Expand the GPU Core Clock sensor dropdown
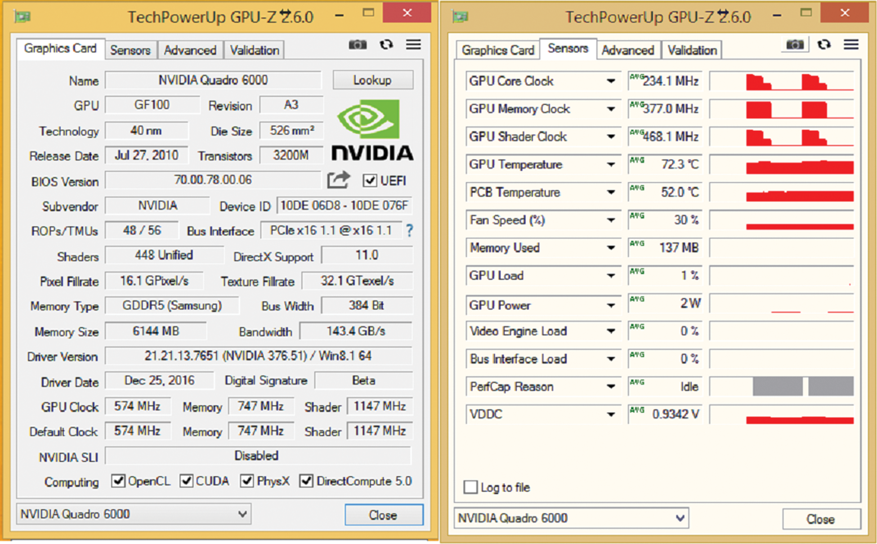Viewport: 877px width, 544px height. point(611,81)
